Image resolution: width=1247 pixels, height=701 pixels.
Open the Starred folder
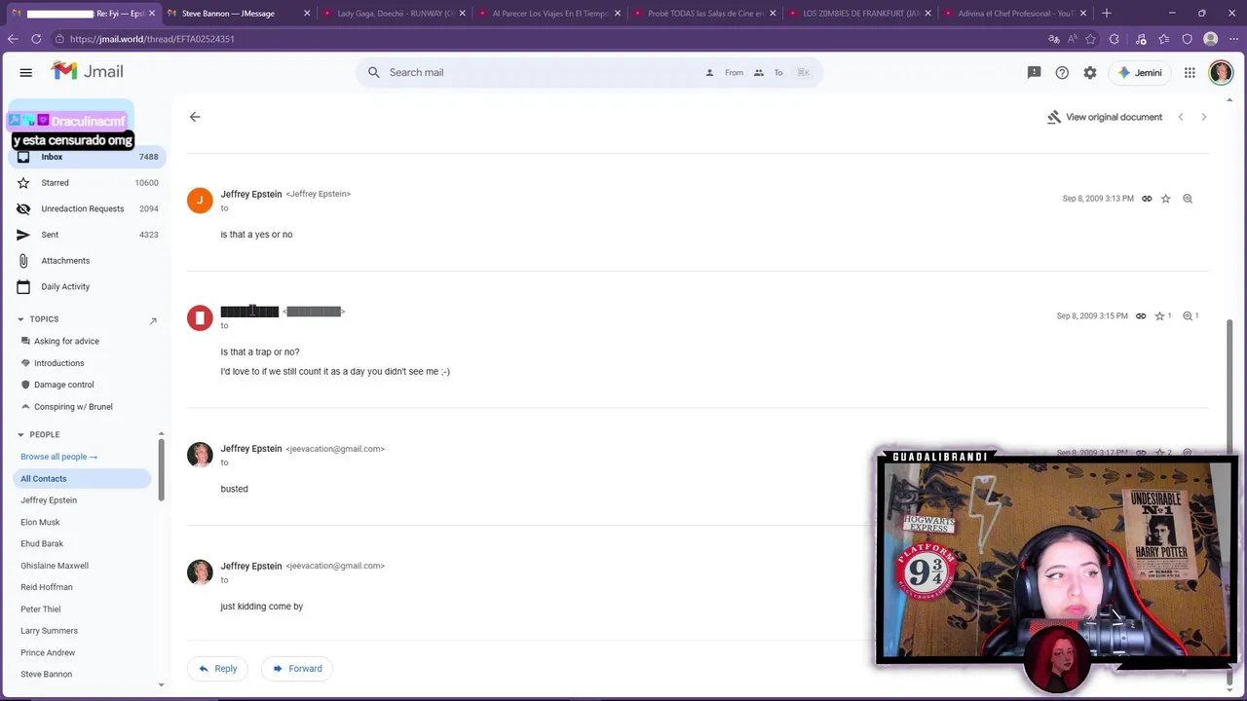[x=86, y=183]
